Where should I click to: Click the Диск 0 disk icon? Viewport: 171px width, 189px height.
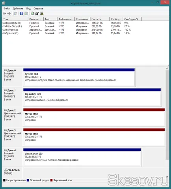(x=6, y=70)
